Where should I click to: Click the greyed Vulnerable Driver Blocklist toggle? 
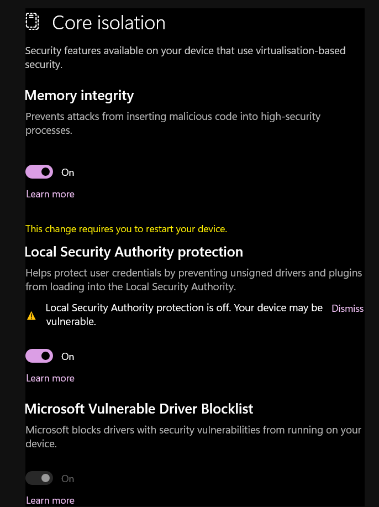click(39, 478)
